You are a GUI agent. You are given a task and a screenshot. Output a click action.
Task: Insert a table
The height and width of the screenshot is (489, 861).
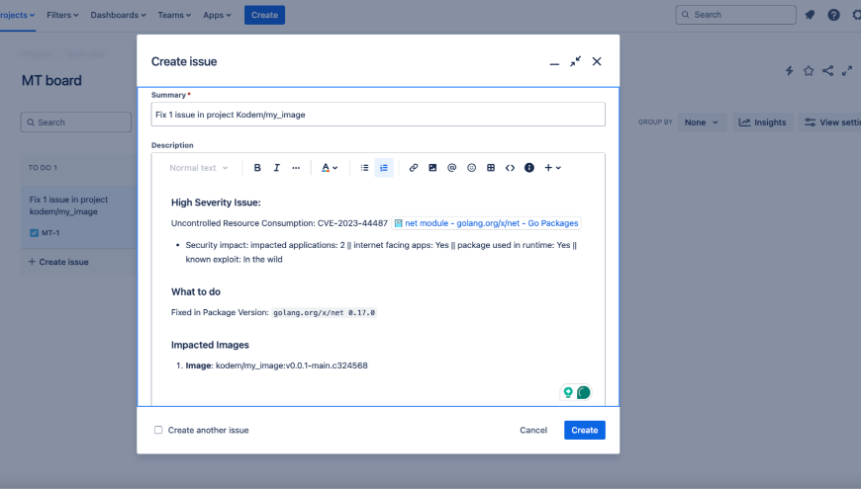tap(491, 168)
